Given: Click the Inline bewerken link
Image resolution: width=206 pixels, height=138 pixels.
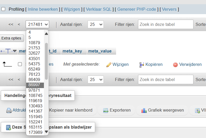Looking at the screenshot, I should tap(43, 9).
